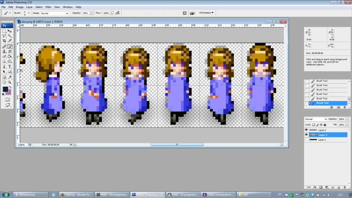Open the Flow slider arrow
Viewport: 352px width, 198px height.
coord(111,13)
